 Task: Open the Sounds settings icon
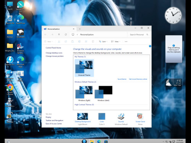121,116
